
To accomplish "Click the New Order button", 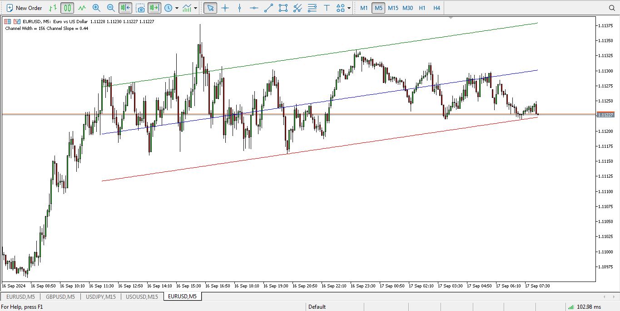I will point(24,8).
